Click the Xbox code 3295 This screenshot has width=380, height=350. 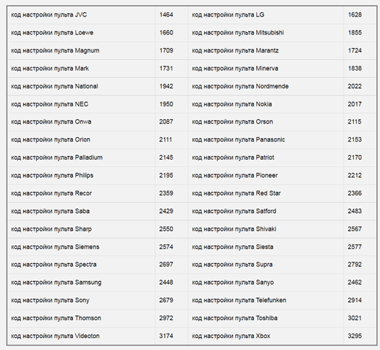[x=355, y=336]
